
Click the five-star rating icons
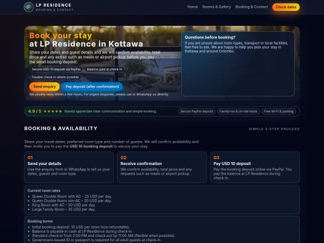pos(53,112)
